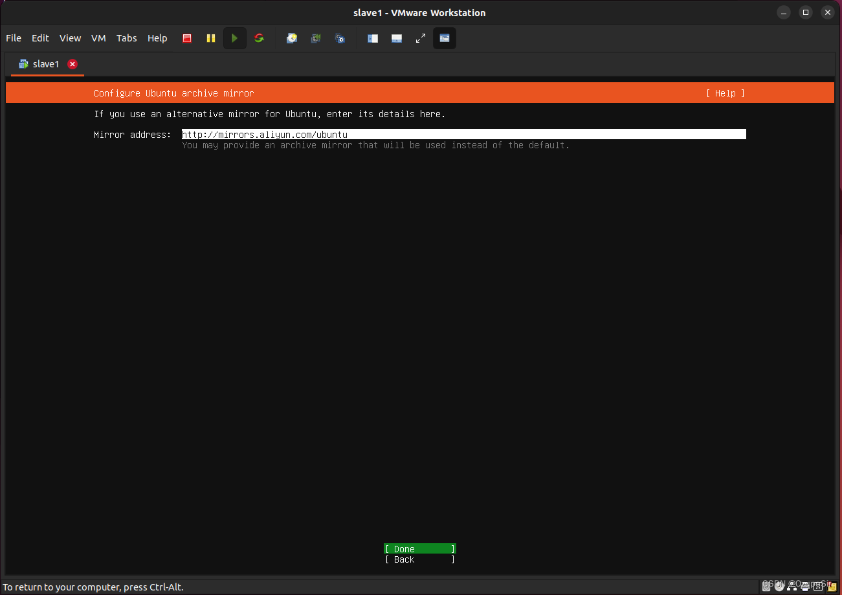
Task: Close the VMware Workstation window
Action: pyautogui.click(x=828, y=12)
